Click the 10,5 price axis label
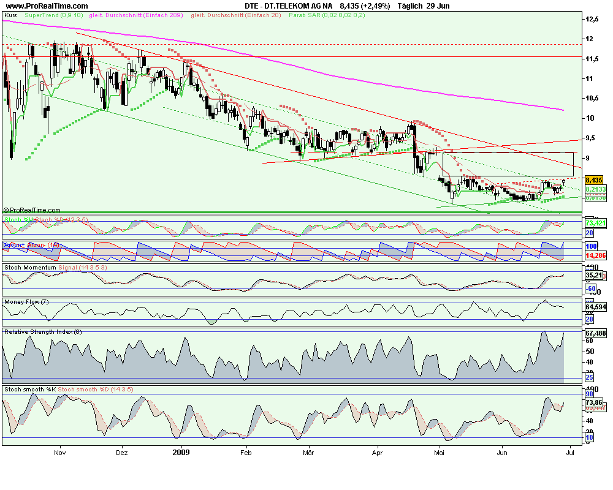 coord(592,99)
